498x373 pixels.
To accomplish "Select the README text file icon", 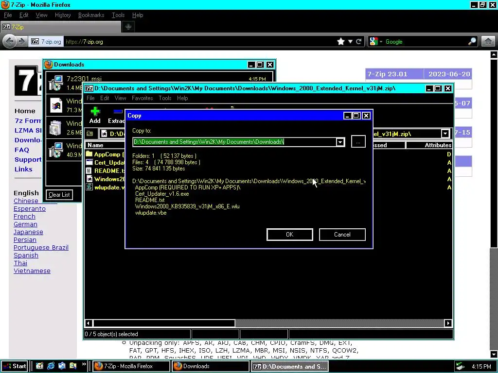I will pyautogui.click(x=89, y=170).
